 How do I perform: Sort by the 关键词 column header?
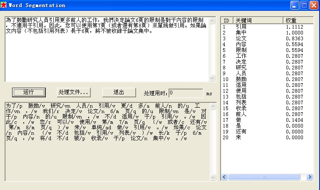258,21
